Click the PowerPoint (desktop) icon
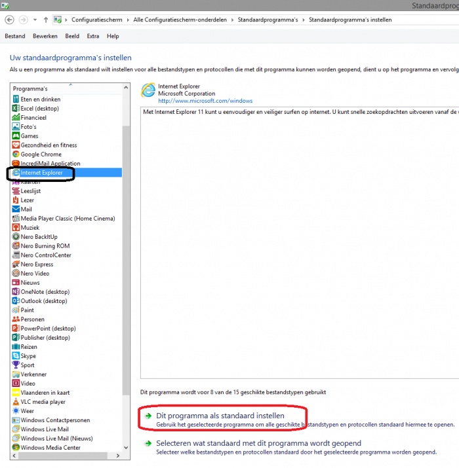 click(16, 329)
